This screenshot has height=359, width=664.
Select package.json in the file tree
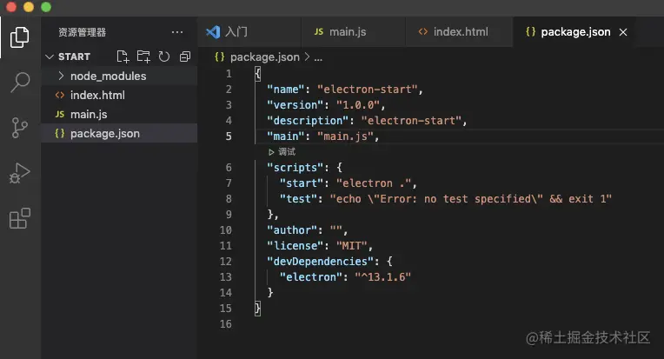[119, 133]
